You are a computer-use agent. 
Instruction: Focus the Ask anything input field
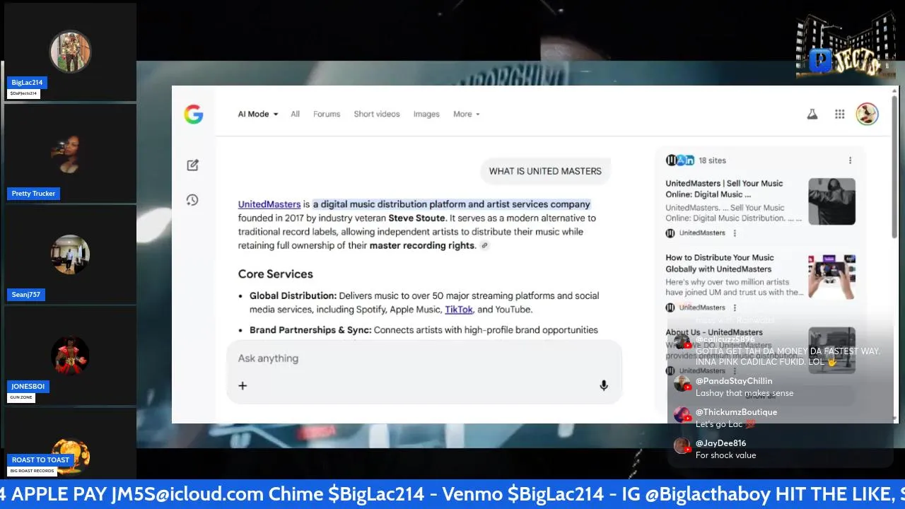tap(424, 358)
